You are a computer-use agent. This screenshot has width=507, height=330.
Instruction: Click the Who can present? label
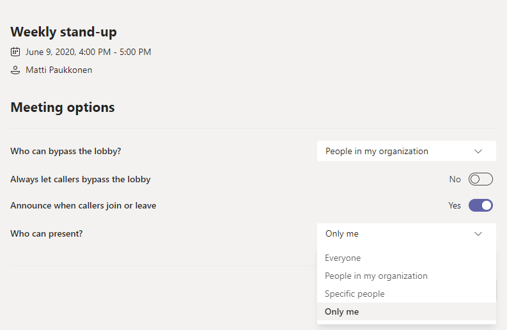(x=47, y=234)
